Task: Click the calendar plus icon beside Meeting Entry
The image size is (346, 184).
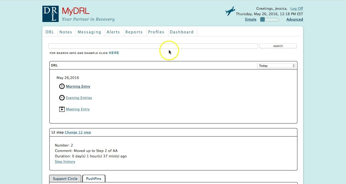Action: 62,109
